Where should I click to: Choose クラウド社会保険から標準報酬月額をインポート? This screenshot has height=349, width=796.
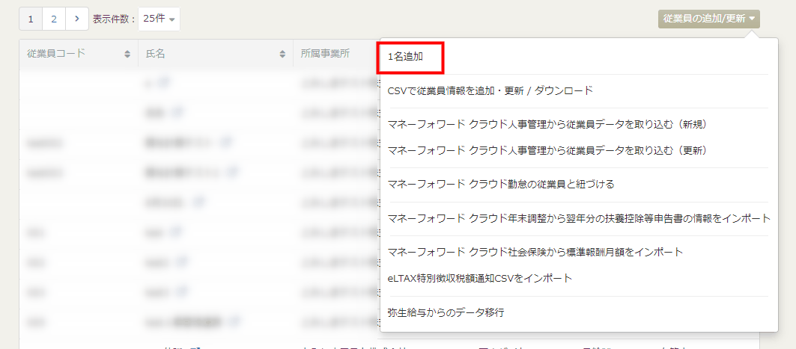click(535, 252)
